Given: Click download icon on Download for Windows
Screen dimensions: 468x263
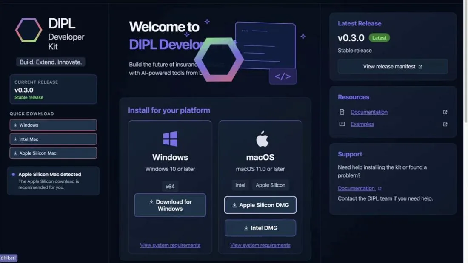Looking at the screenshot, I should coord(151,202).
